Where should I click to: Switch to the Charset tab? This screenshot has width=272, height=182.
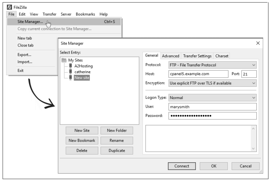222,56
